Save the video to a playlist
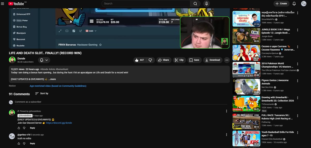 tap(194, 60)
